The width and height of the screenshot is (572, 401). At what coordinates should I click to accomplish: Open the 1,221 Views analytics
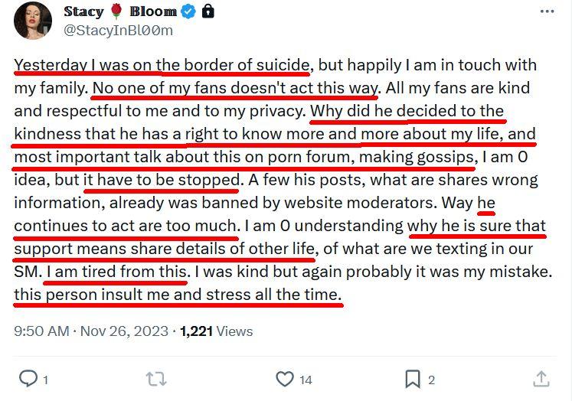216,331
